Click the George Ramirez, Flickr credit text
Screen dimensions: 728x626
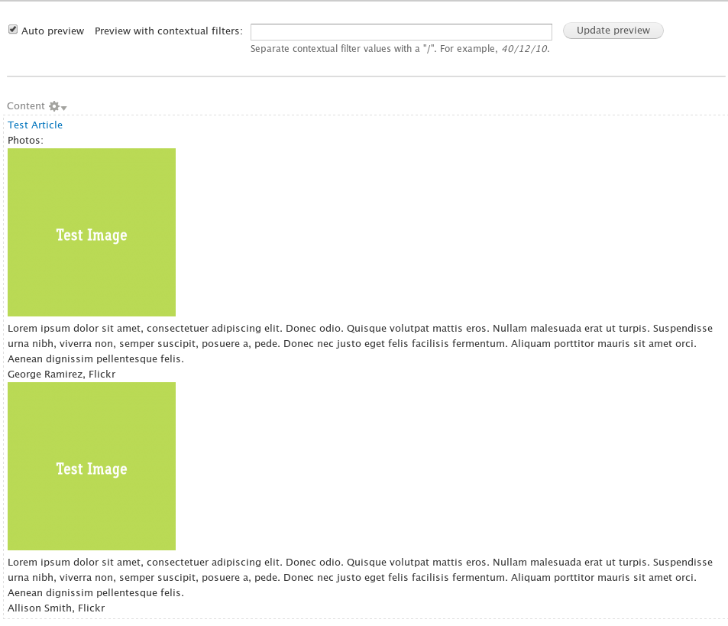[61, 375]
